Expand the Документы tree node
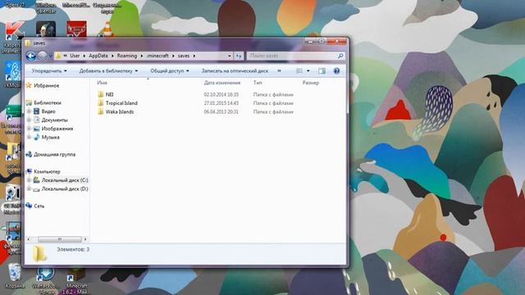 pos(30,120)
